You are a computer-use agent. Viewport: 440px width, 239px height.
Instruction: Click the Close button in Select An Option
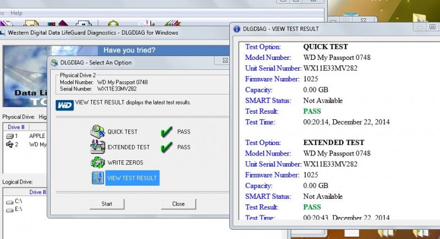178,204
